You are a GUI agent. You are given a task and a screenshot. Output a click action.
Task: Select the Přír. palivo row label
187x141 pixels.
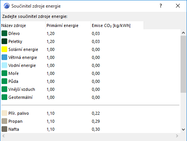19,113
